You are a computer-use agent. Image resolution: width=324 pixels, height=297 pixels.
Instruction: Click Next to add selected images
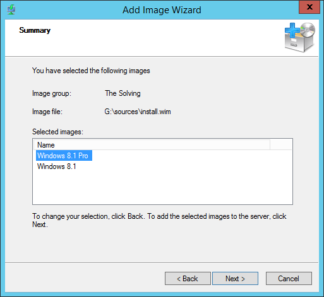(x=235, y=279)
